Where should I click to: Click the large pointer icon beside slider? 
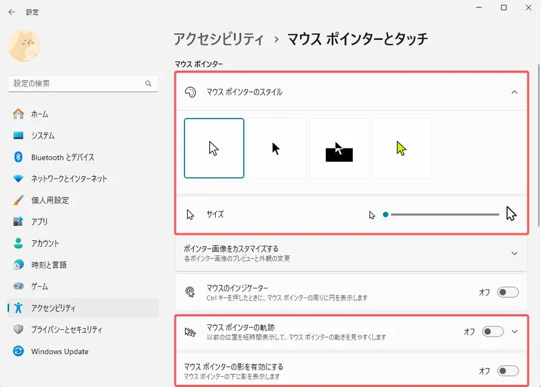512,214
